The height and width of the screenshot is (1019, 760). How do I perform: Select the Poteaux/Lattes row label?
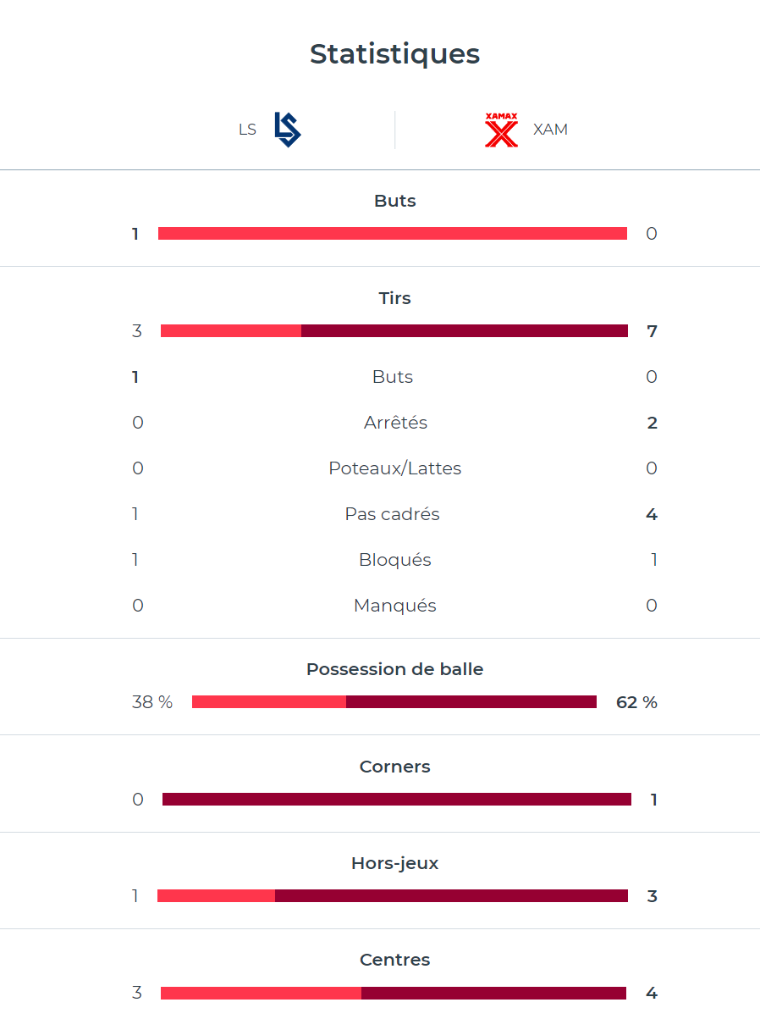[x=394, y=468]
